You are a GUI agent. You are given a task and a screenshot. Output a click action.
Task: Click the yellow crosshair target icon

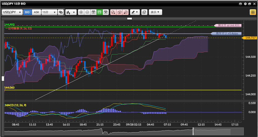point(252,12)
